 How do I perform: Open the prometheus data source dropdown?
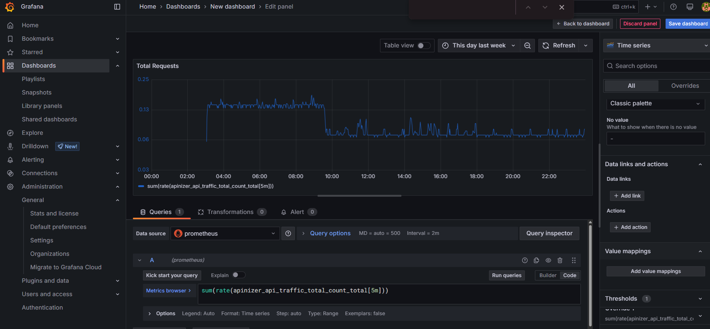point(225,233)
